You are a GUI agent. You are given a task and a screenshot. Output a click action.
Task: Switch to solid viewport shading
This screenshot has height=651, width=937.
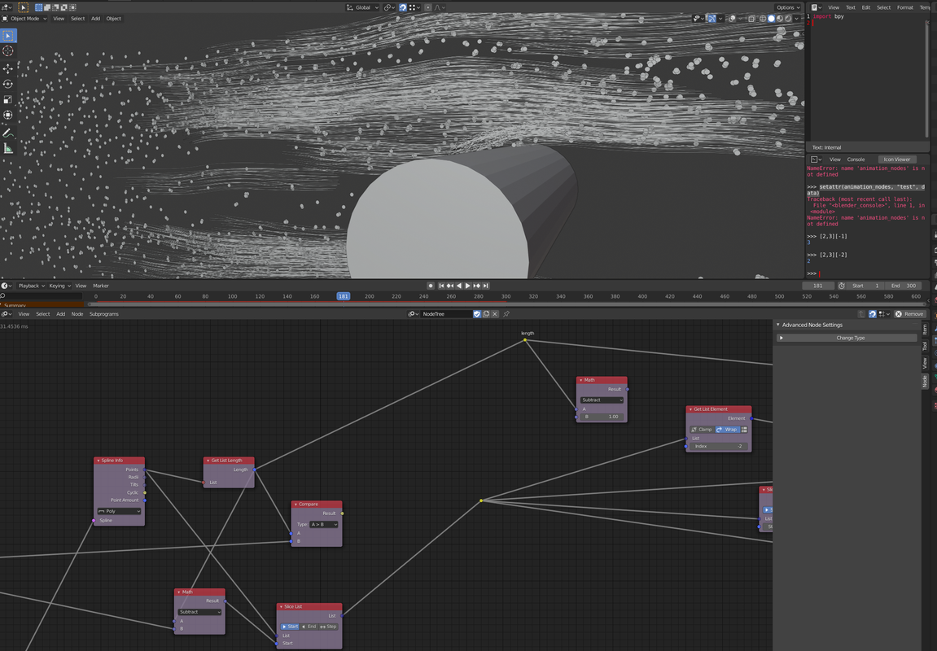coord(771,19)
